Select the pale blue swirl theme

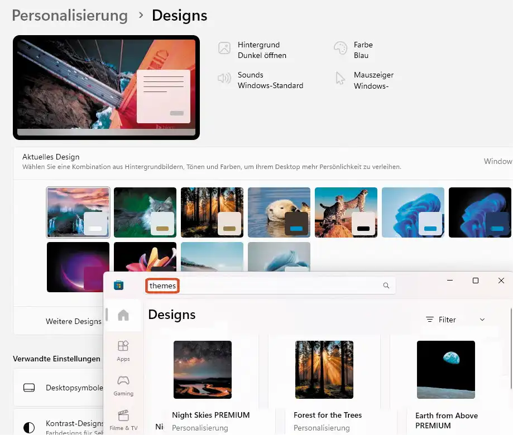[279, 257]
